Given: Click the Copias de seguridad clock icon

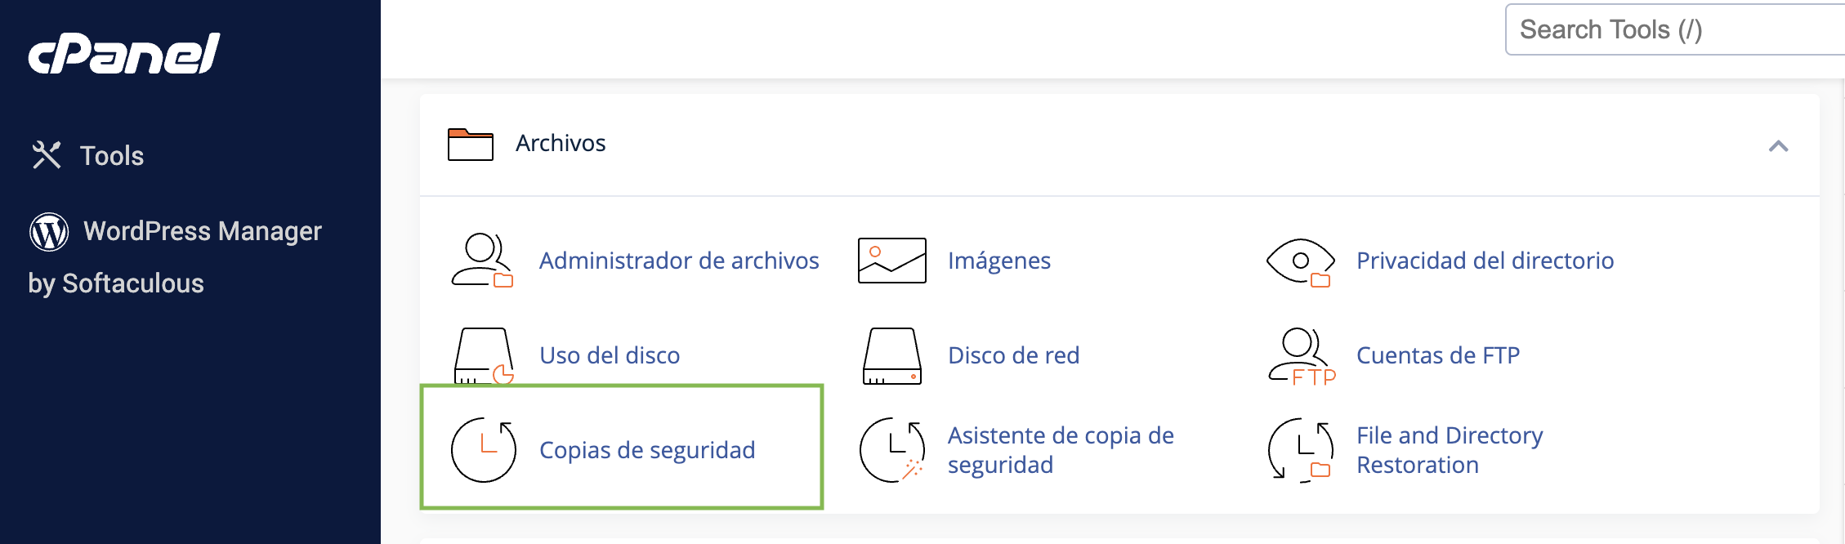Looking at the screenshot, I should 484,450.
